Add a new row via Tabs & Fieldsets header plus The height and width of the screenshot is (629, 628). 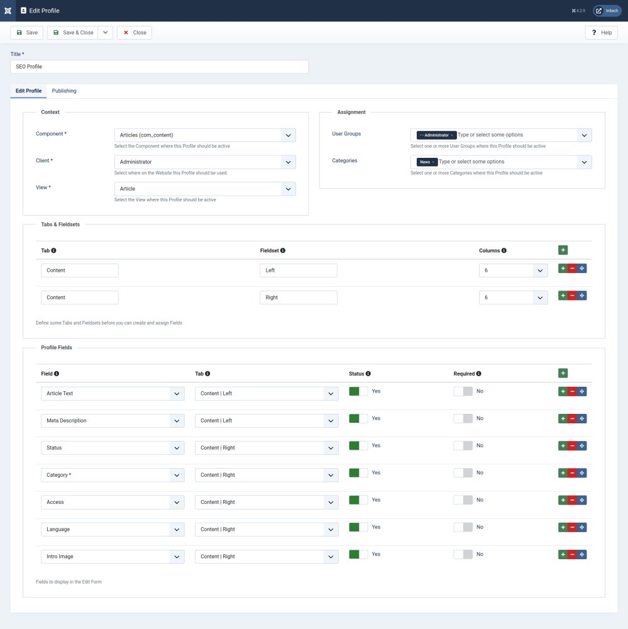(x=563, y=250)
